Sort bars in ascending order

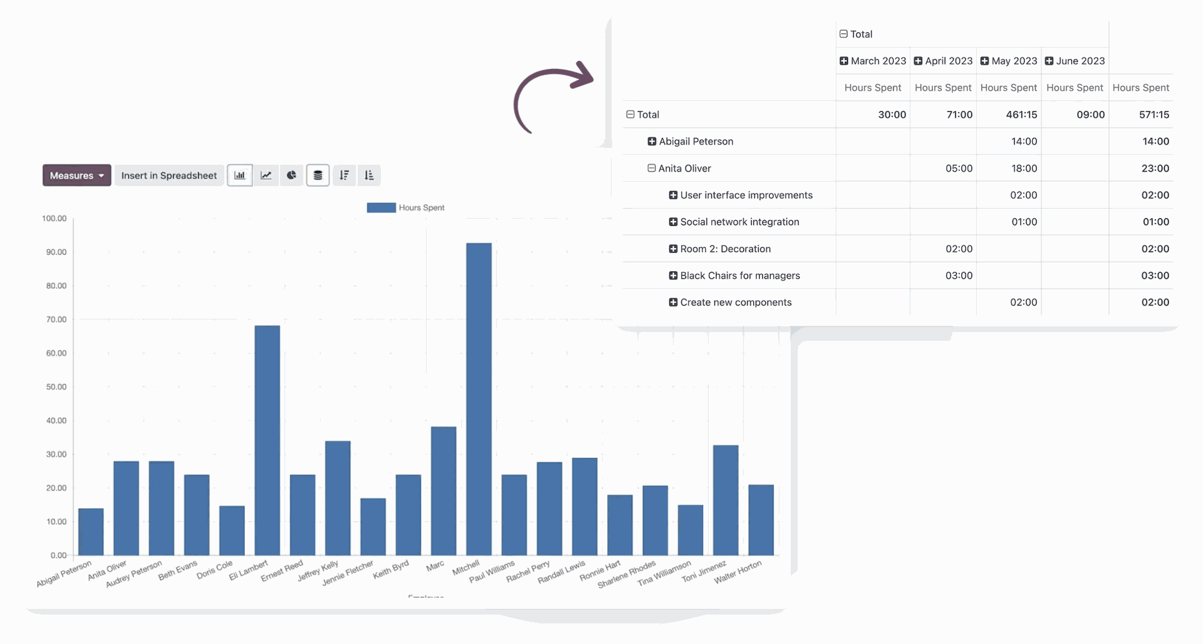pyautogui.click(x=369, y=175)
